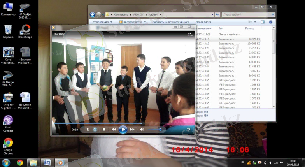Click the fast forward next button
Image resolution: width=305 pixels, height=167 pixels.
click(x=132, y=130)
